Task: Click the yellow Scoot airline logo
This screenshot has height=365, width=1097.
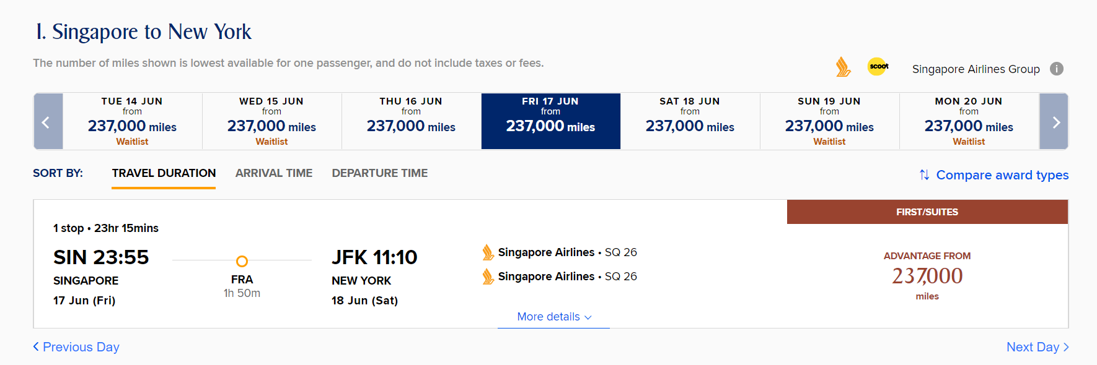Action: point(878,66)
